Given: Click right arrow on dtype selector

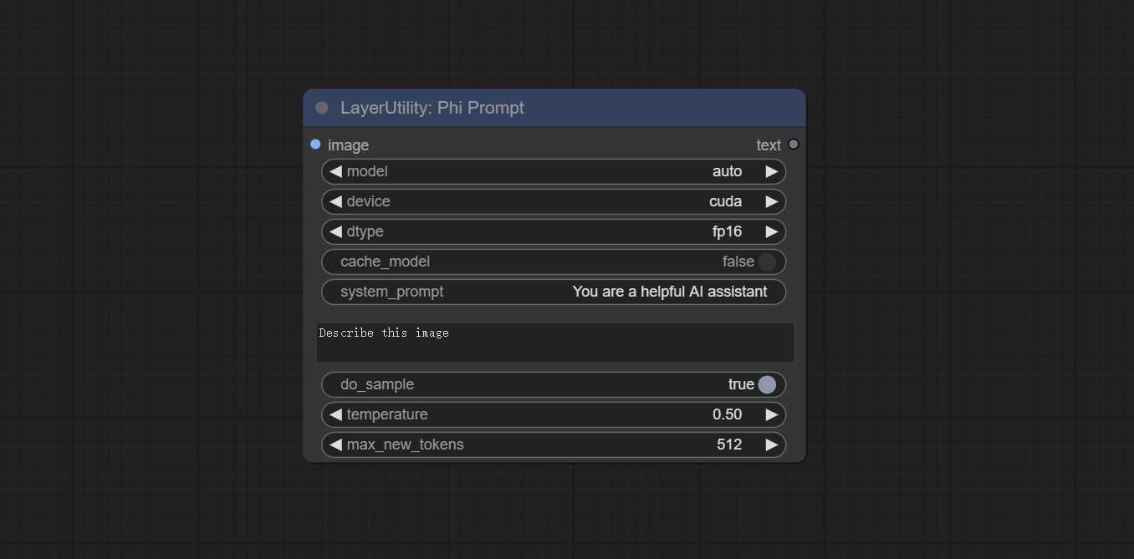Looking at the screenshot, I should coord(772,231).
